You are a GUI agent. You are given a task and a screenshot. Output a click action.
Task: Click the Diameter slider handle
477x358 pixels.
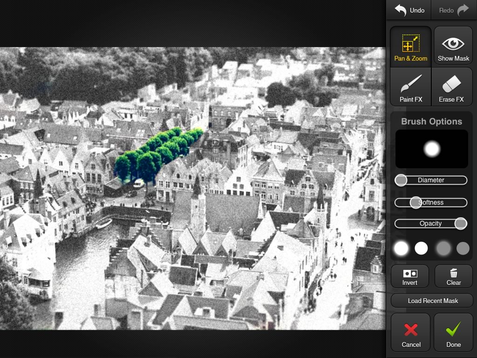pyautogui.click(x=401, y=180)
